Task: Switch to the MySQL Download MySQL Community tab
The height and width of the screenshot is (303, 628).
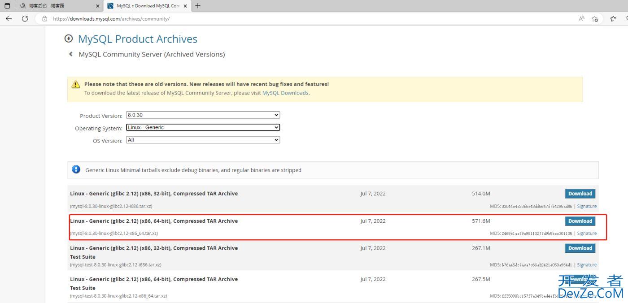Action: click(148, 6)
